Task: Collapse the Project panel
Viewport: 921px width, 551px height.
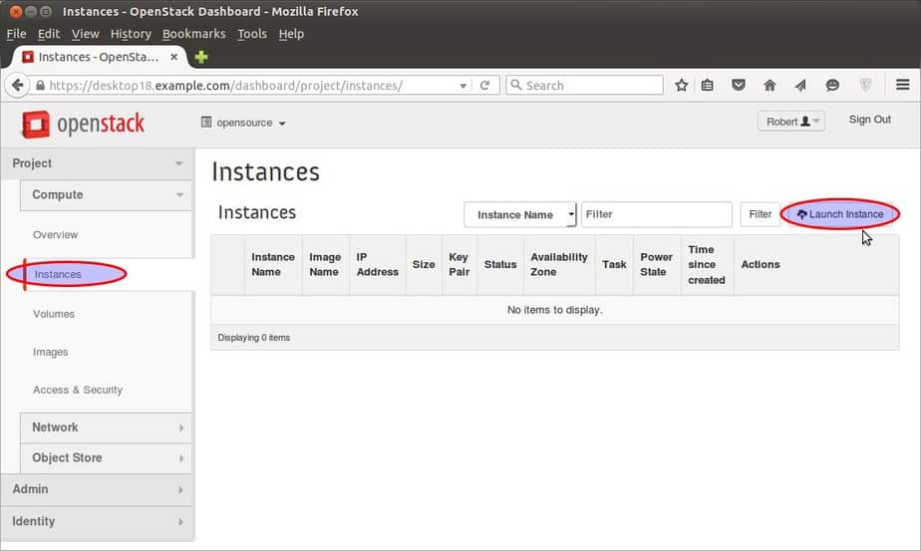Action: (x=97, y=163)
